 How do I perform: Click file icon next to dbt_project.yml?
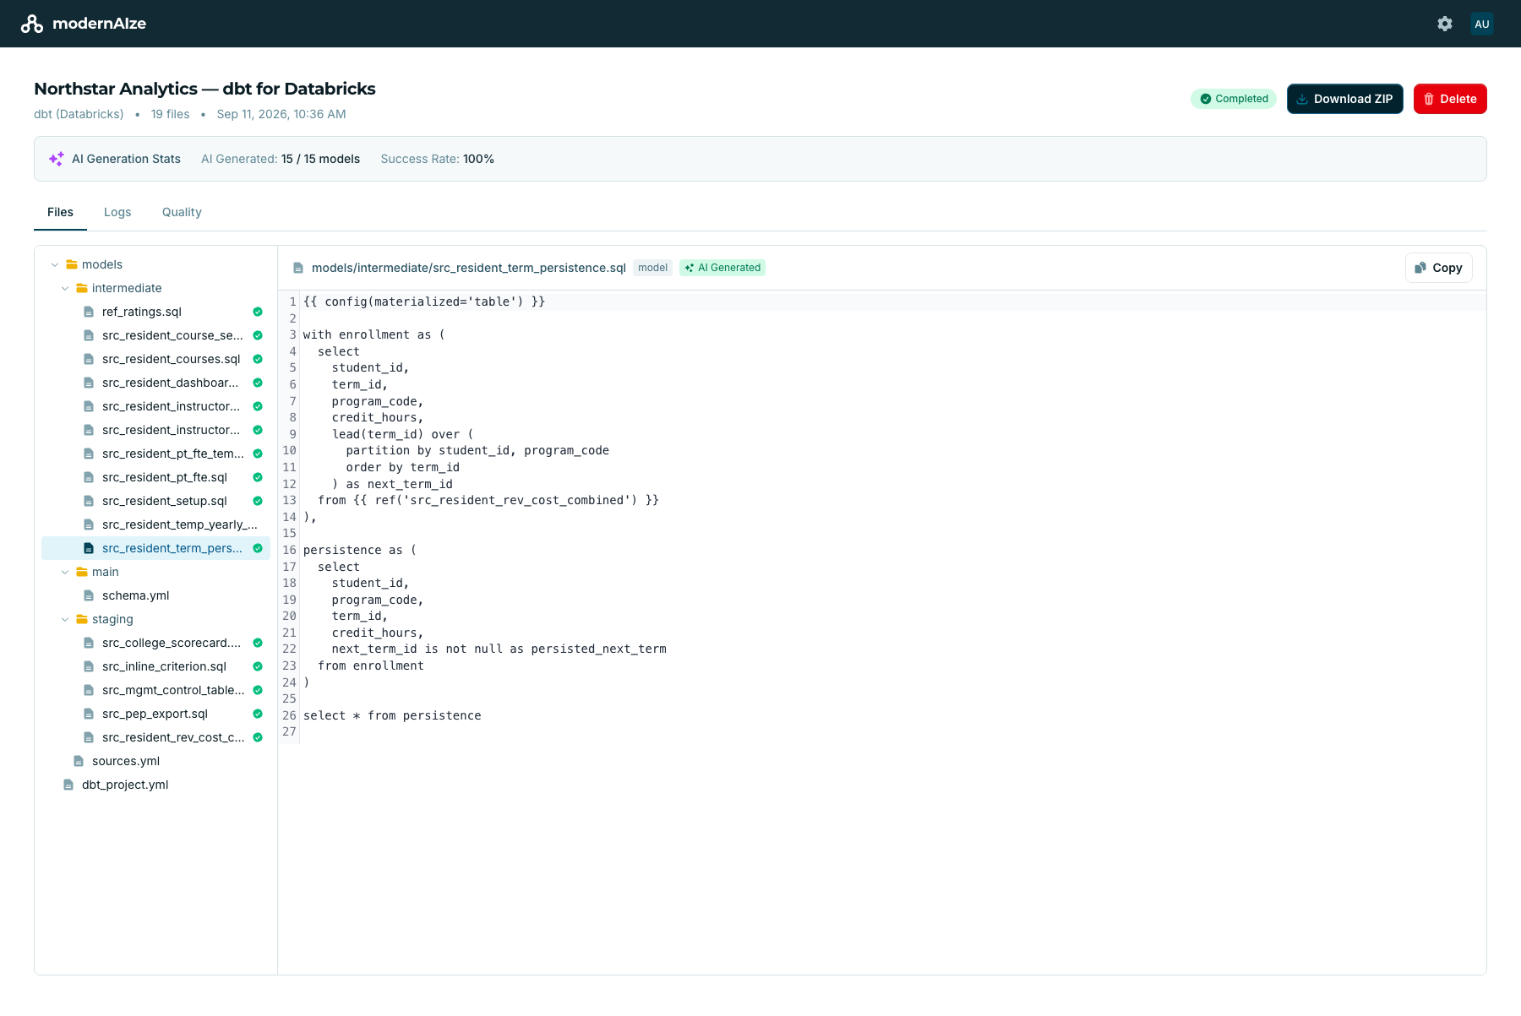click(68, 785)
